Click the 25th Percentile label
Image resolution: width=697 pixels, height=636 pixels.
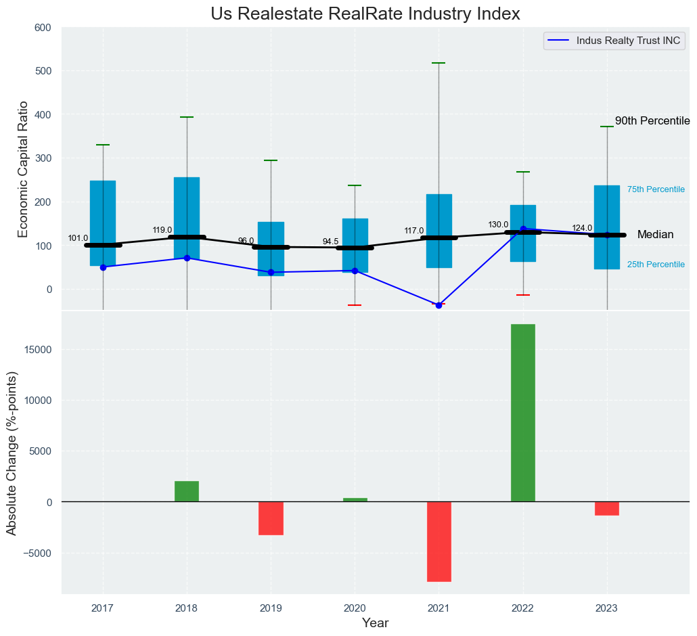[656, 265]
